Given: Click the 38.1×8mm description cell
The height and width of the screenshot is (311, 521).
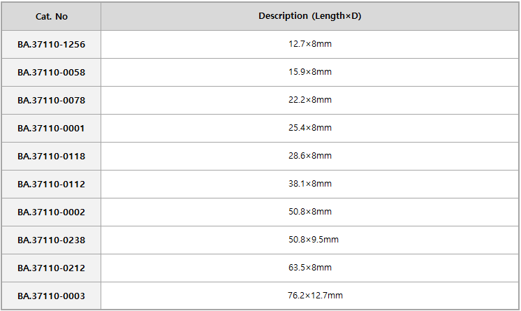Looking at the screenshot, I should click(x=309, y=184).
